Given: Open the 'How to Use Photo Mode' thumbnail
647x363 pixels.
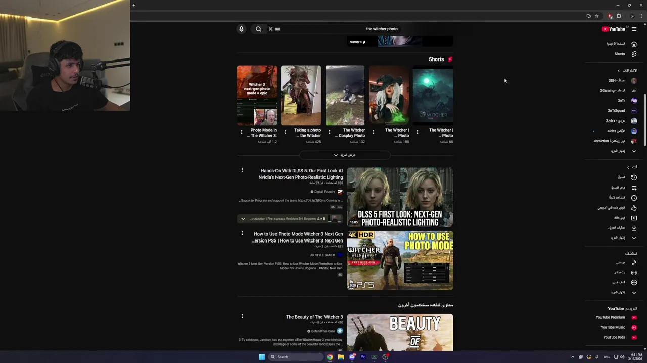Looking at the screenshot, I should click(400, 261).
